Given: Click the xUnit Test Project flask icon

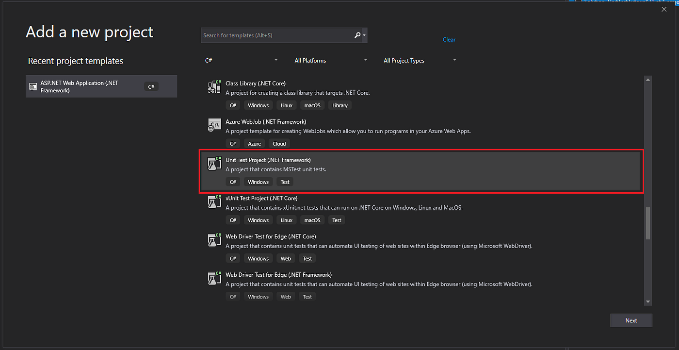Looking at the screenshot, I should (214, 201).
